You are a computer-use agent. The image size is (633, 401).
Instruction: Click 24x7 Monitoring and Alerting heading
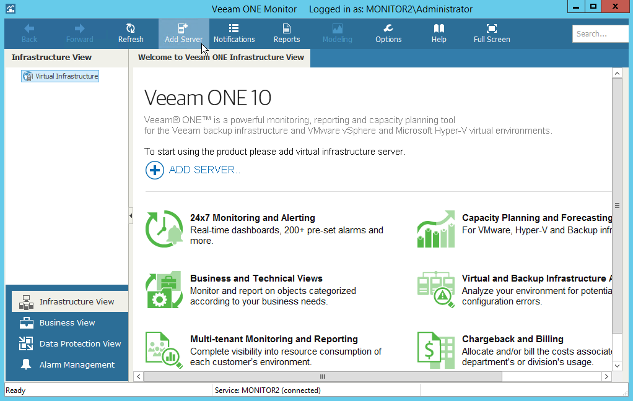(x=253, y=218)
